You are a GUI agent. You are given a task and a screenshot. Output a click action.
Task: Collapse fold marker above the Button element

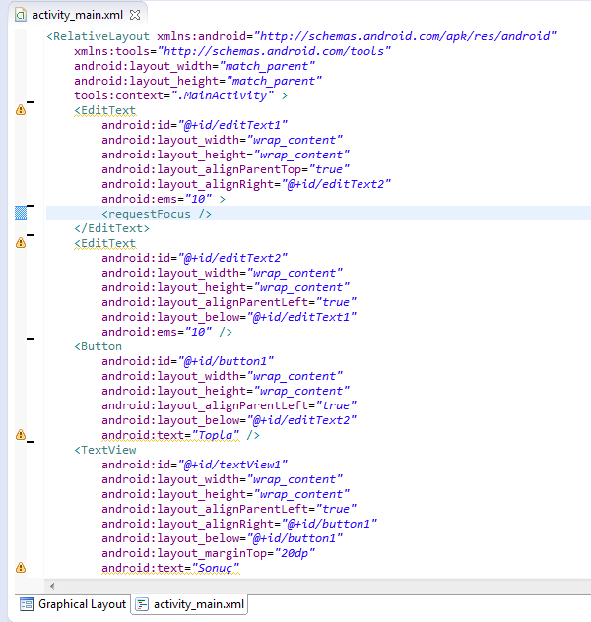coord(30,338)
